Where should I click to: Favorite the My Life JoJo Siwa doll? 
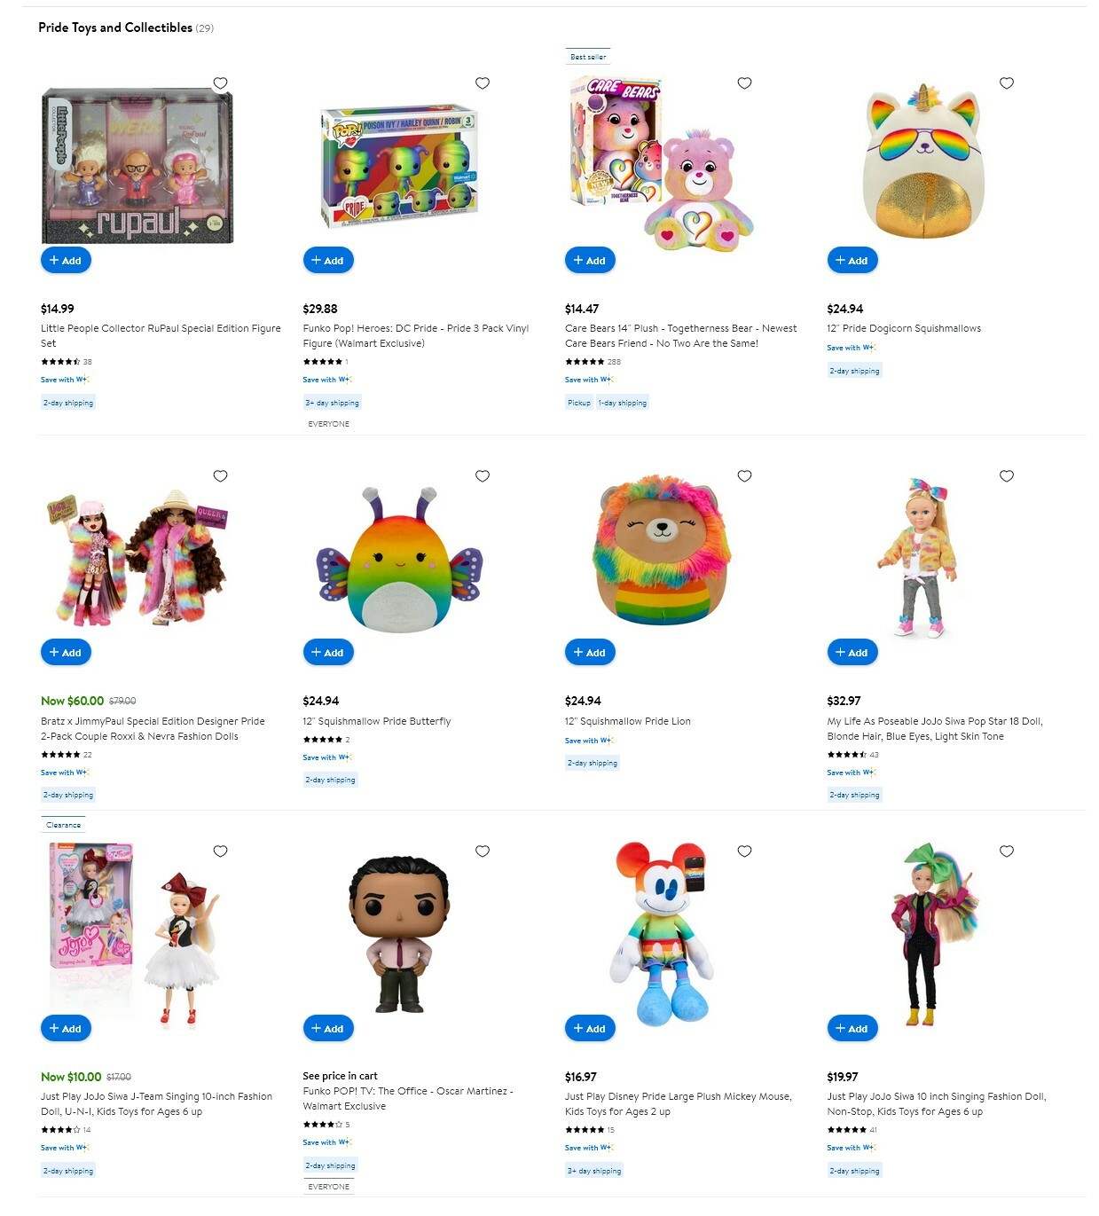1007,476
